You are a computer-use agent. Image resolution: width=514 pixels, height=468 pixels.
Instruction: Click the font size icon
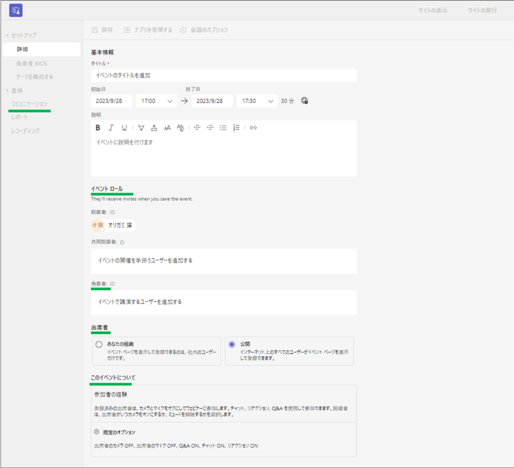pyautogui.click(x=168, y=128)
